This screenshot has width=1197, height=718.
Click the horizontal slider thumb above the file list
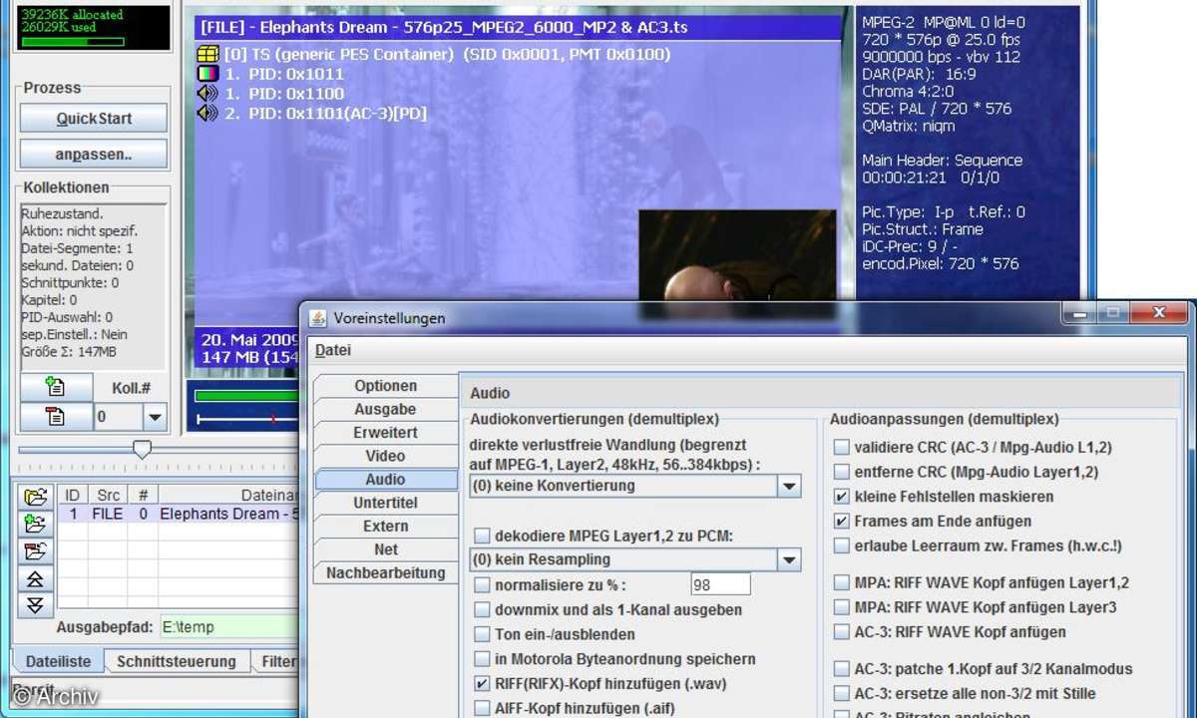143,450
